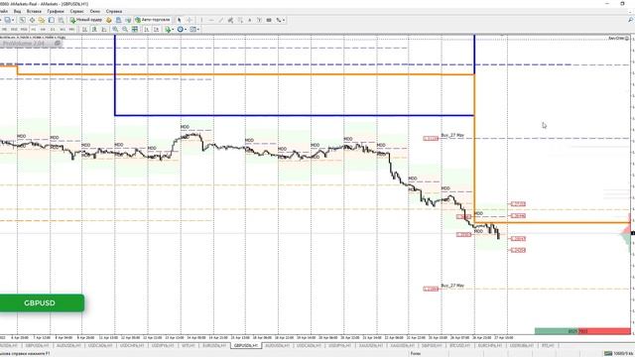Switch chart to H4 timeframe
The height and width of the screenshot is (357, 635).
pyautogui.click(x=43, y=29)
